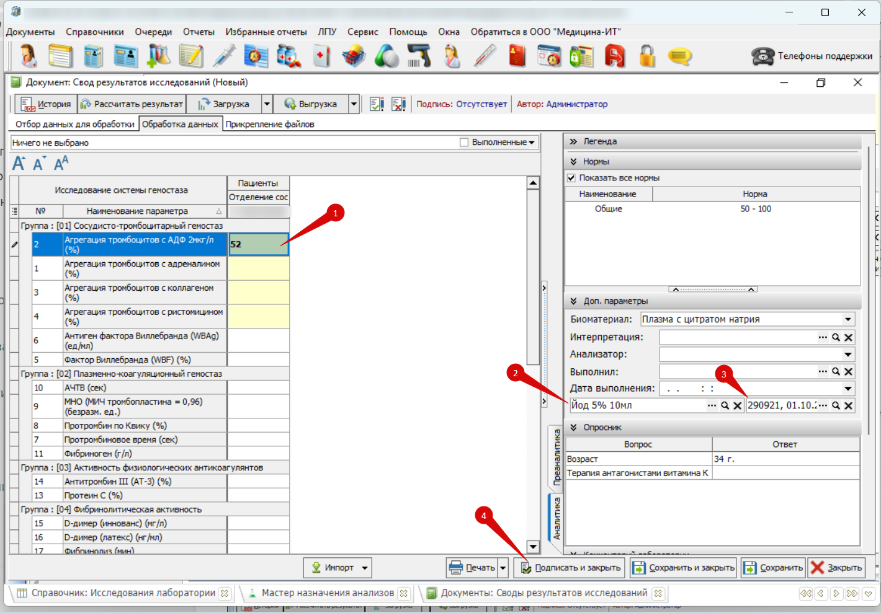Open the Избранные отчеты menu
Screen dimensions: 881x613
pyautogui.click(x=266, y=32)
